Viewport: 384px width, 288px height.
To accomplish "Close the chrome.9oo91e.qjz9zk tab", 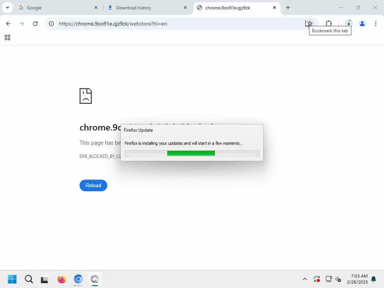I will pos(274,7).
